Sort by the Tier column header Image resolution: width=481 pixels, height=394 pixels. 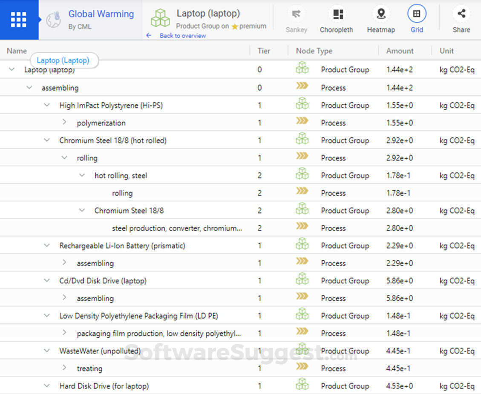[x=264, y=51]
